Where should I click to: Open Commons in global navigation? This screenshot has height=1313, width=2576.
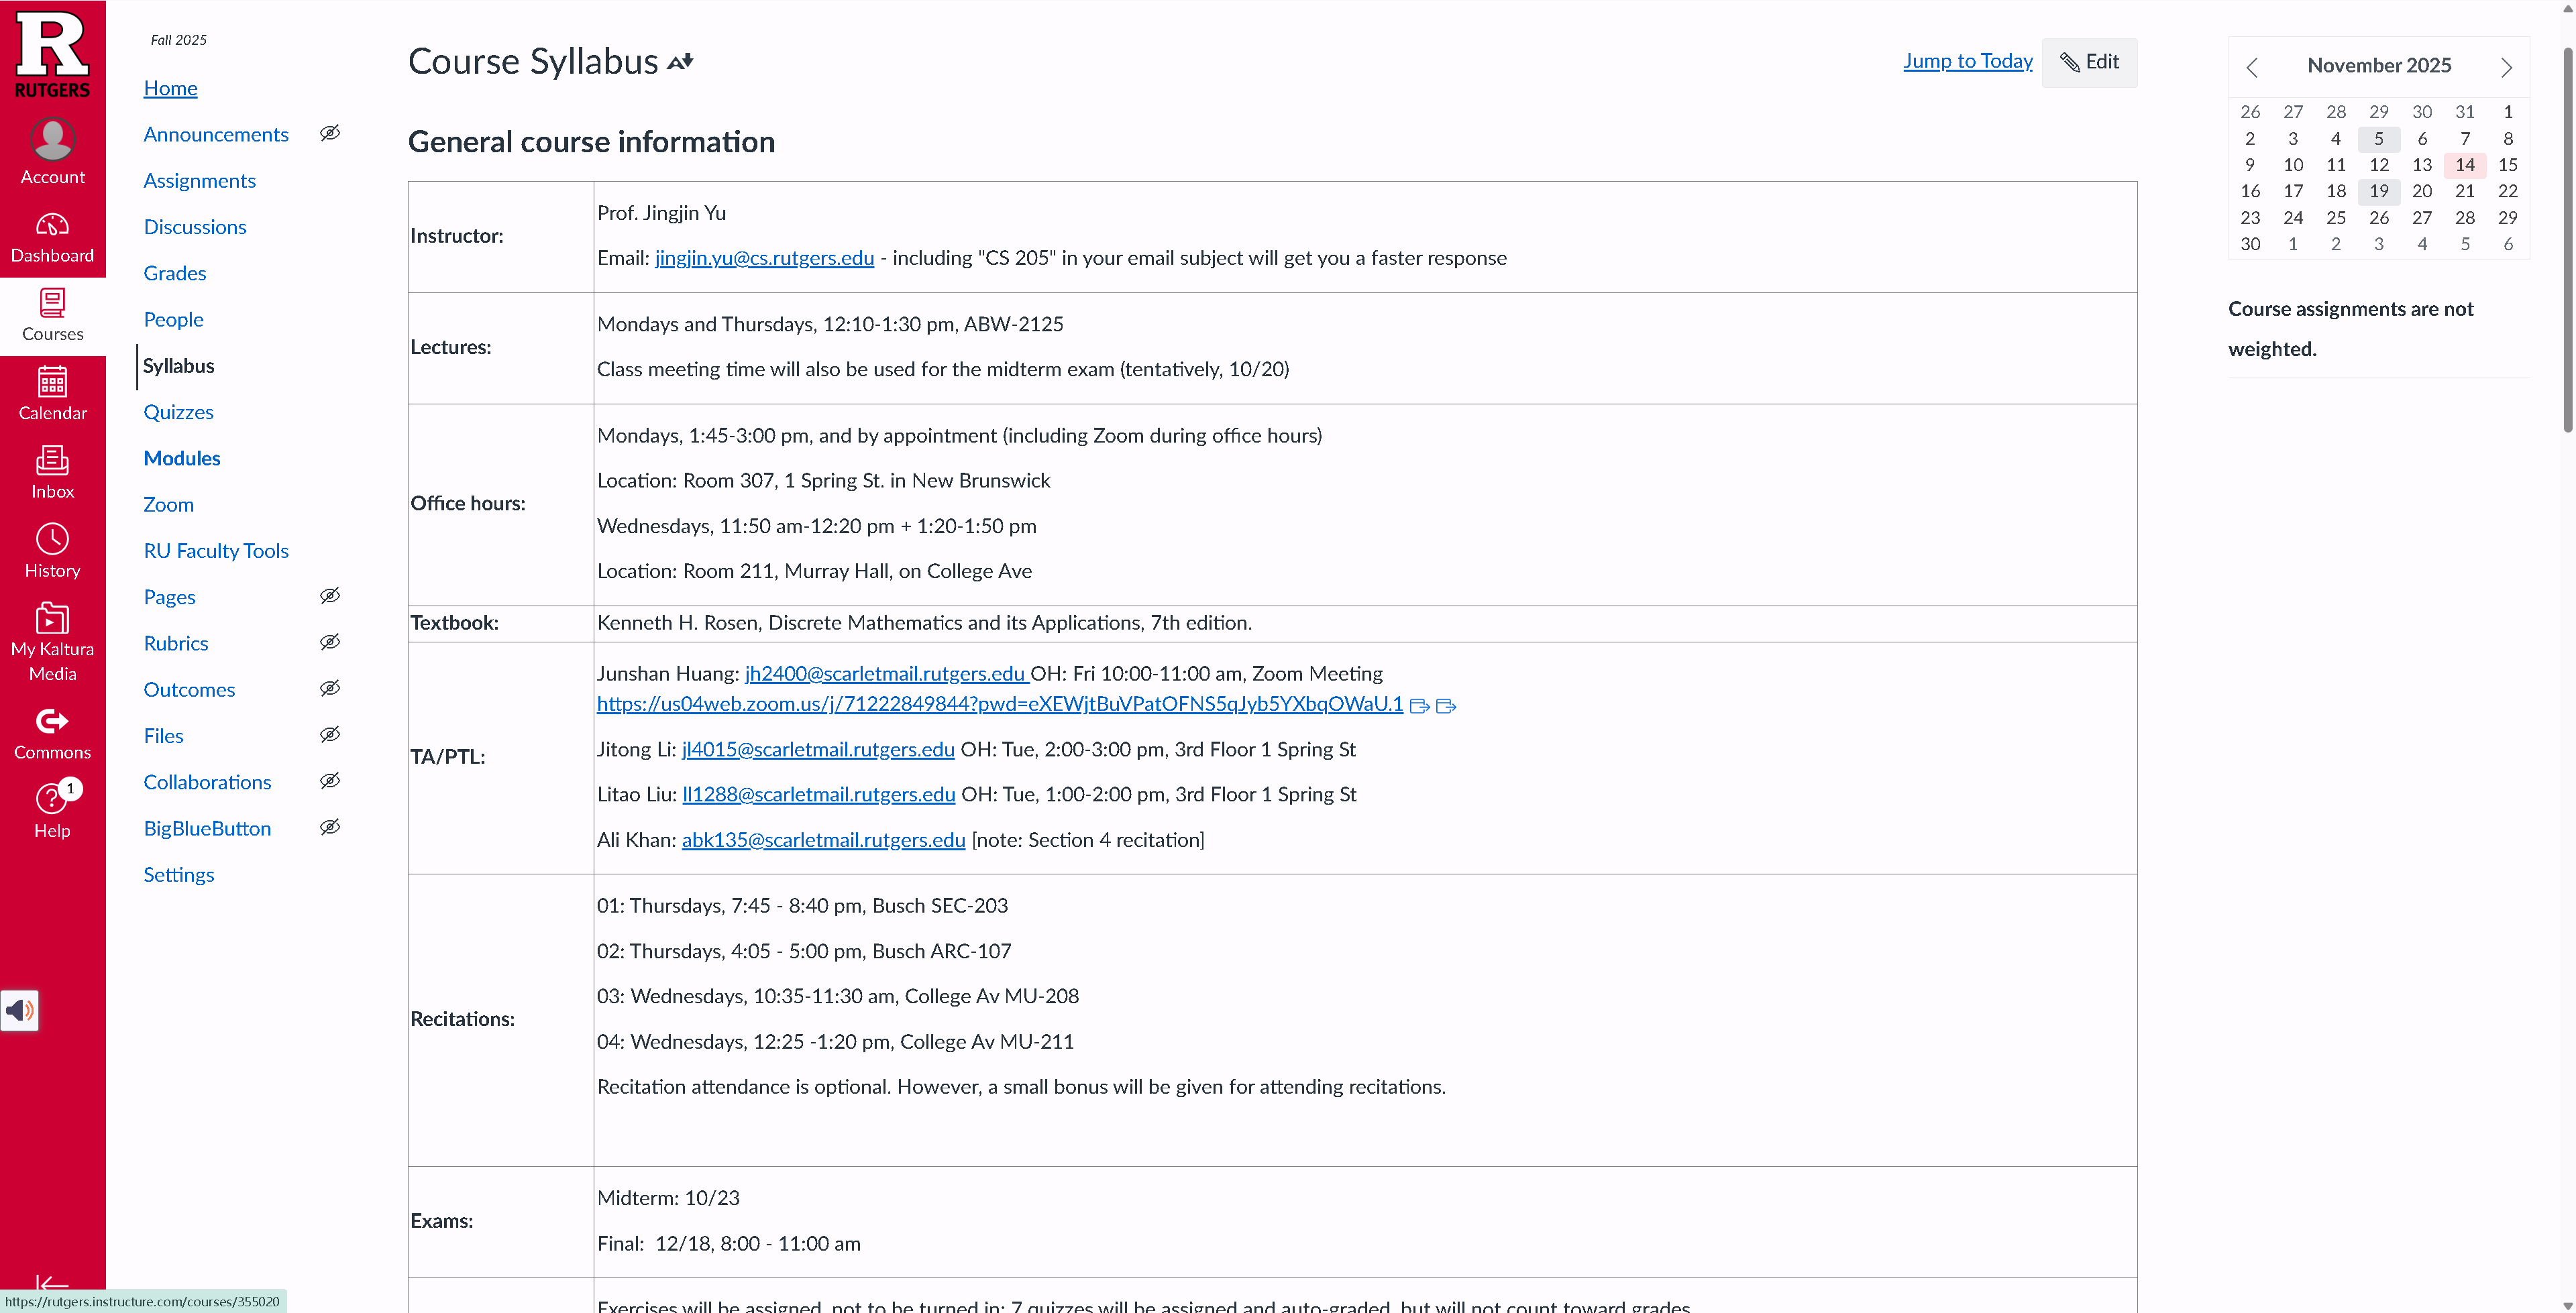tap(52, 733)
